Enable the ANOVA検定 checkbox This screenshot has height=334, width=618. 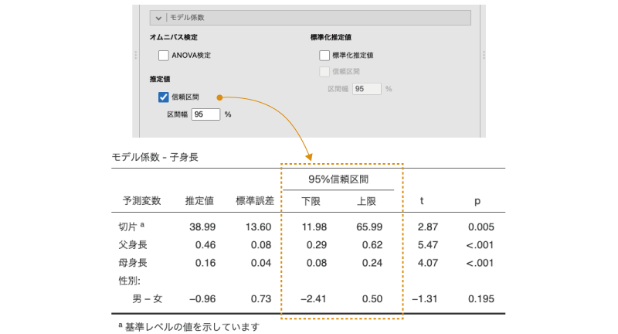pos(164,56)
